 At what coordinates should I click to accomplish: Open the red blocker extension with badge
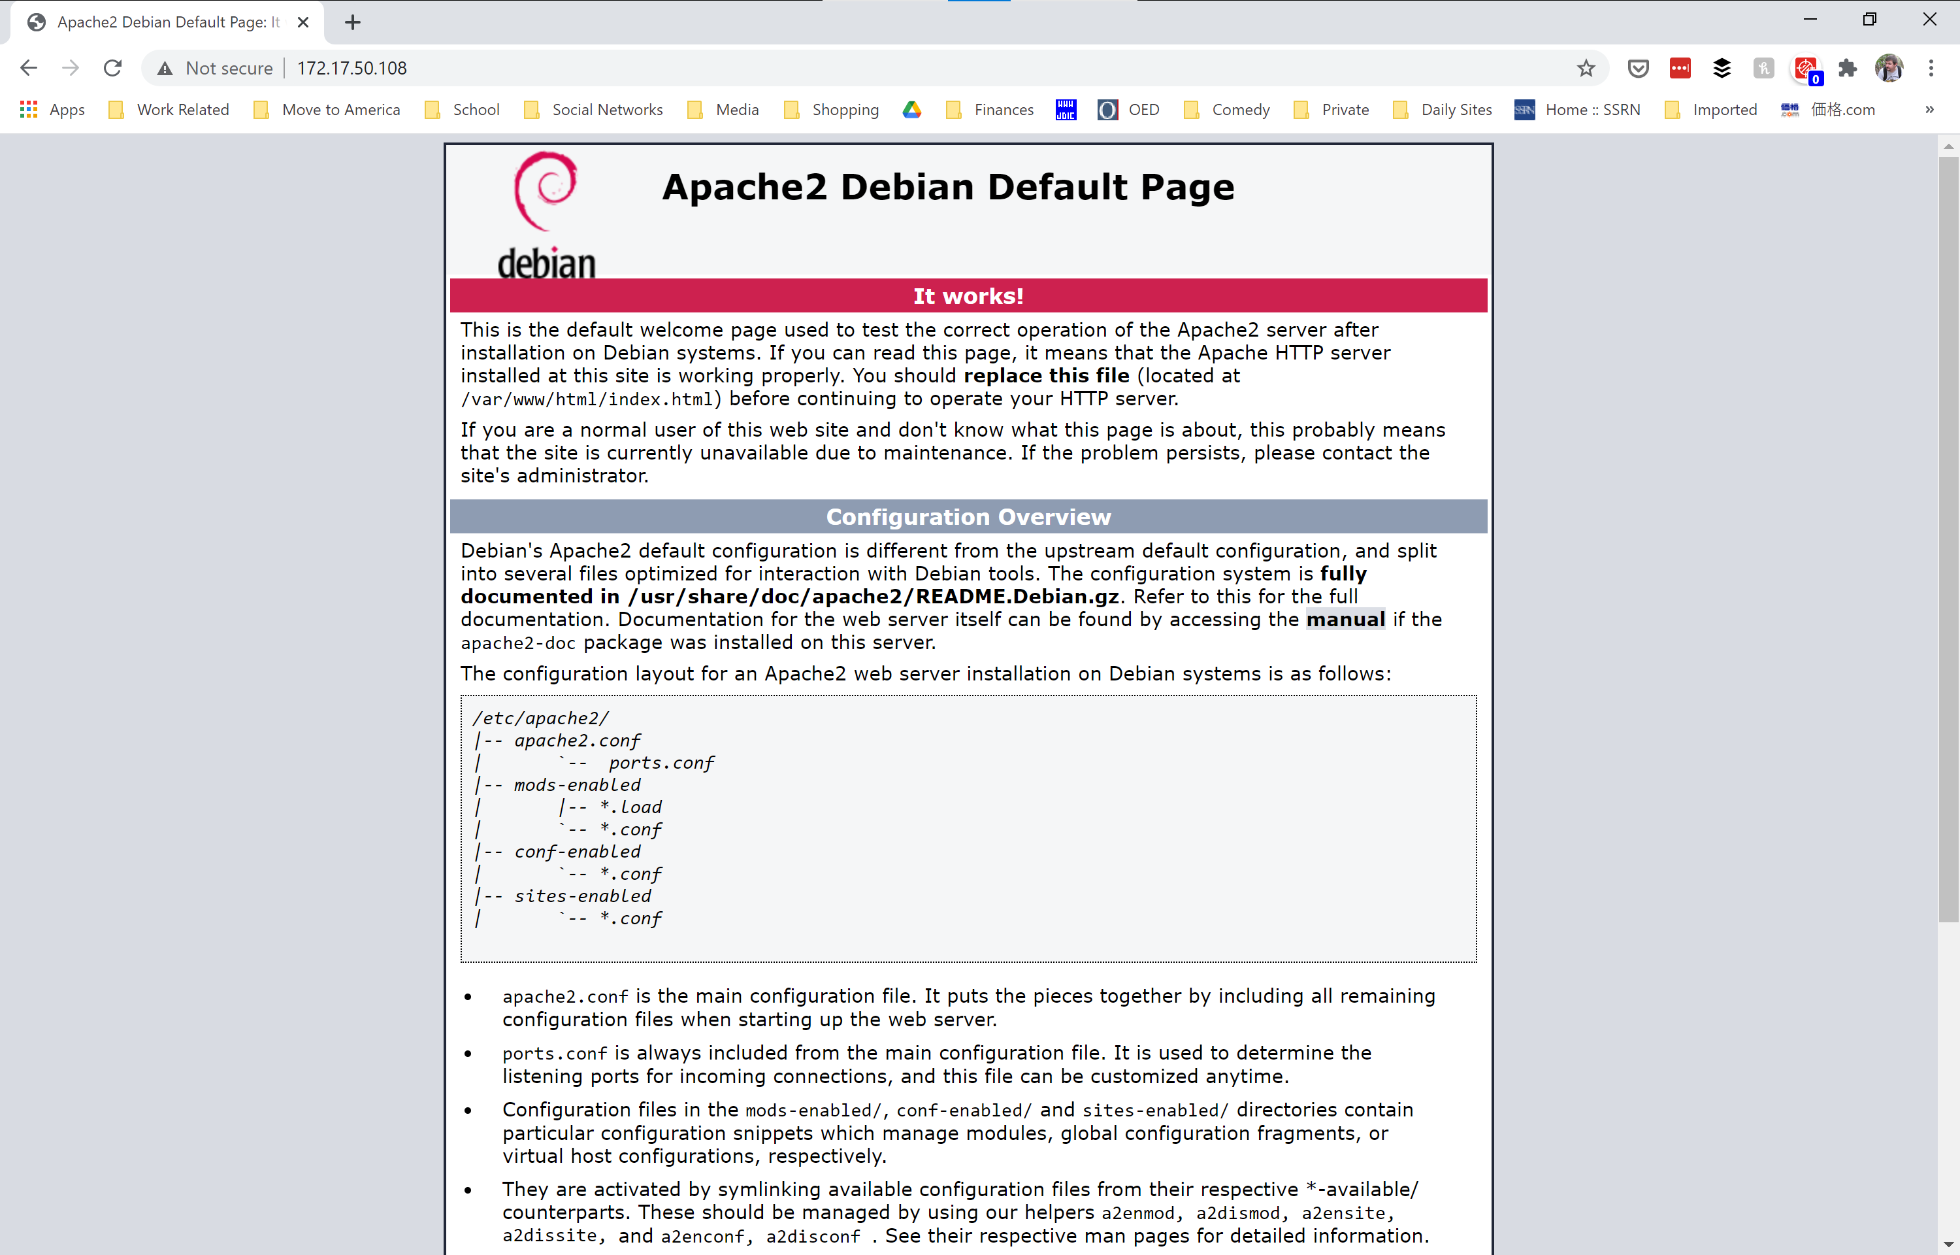click(1806, 69)
